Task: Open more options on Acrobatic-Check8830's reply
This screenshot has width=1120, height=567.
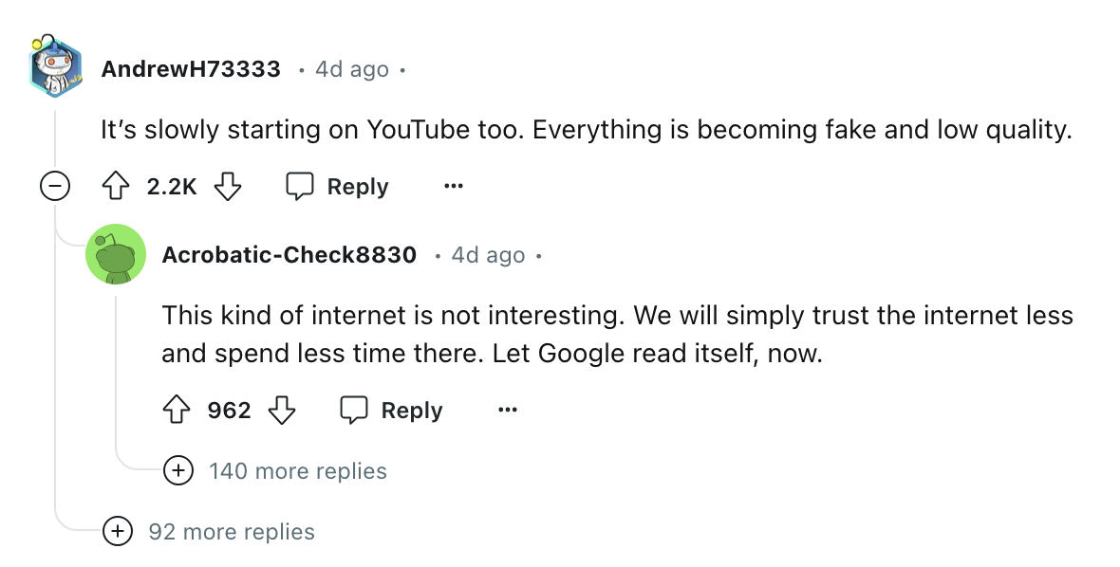Action: (508, 411)
